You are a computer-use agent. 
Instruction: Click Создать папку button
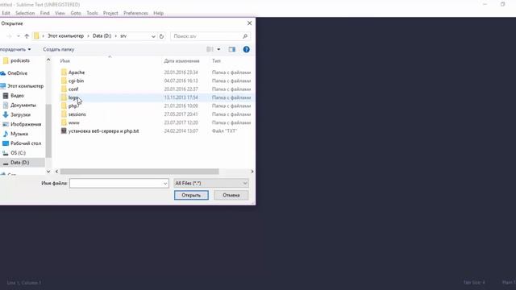(59, 49)
